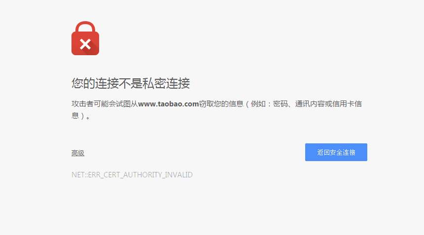This screenshot has width=424, height=235.
Task: Click the bold www.taobao.com domain text
Action: (x=169, y=104)
